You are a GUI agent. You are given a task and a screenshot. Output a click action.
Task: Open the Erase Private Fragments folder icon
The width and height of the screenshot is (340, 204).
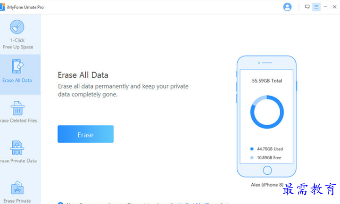(17, 188)
